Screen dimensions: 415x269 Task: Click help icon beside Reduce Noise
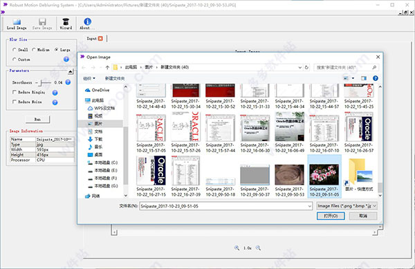tap(55, 102)
